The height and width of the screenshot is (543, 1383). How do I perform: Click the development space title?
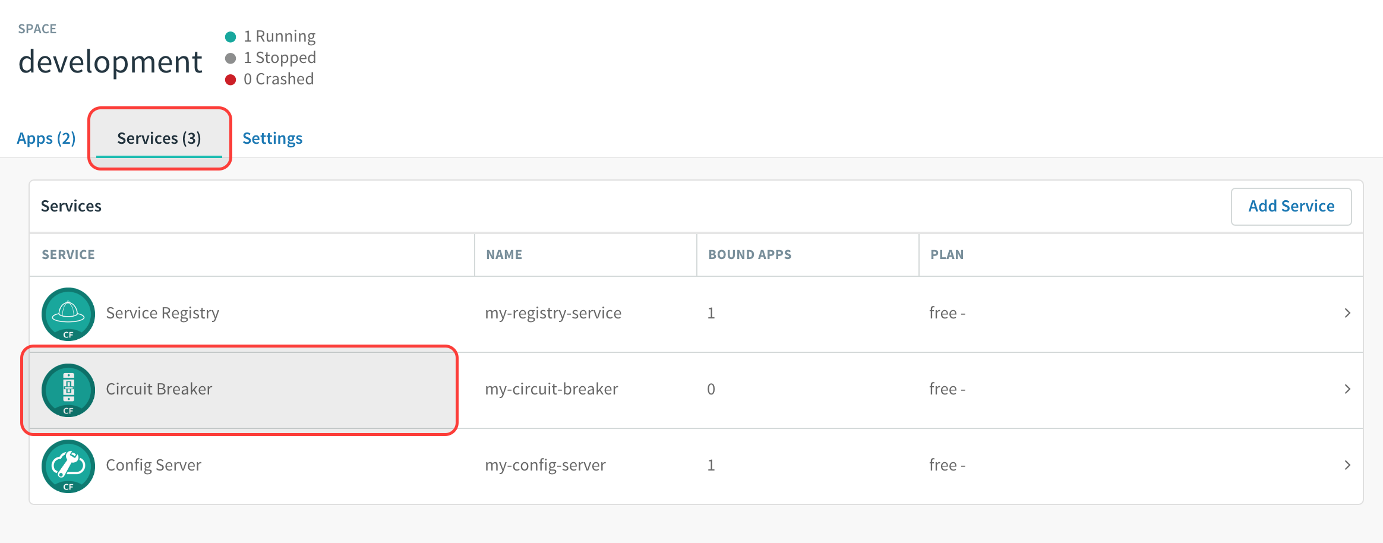click(x=110, y=62)
